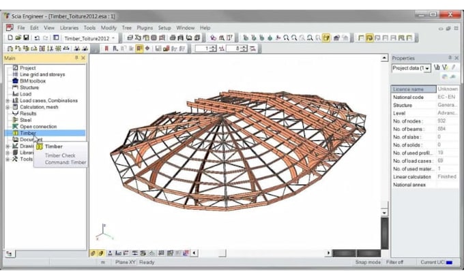464x280 pixels.
Task: Click the Results tree icon
Action: 16,113
